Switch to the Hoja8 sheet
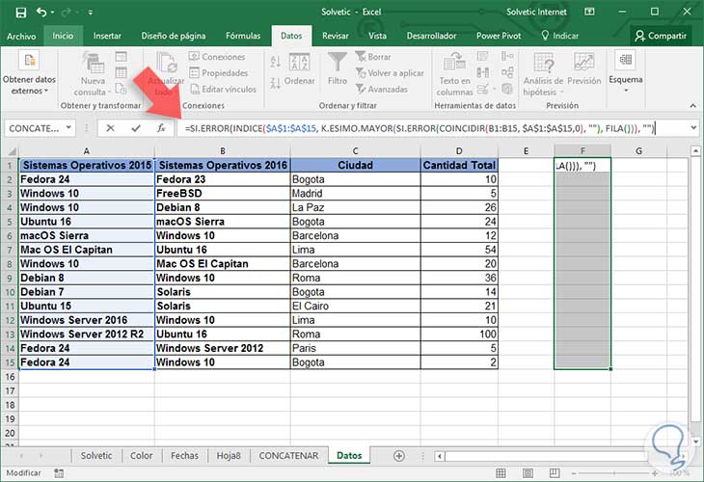The image size is (704, 482). (x=229, y=456)
